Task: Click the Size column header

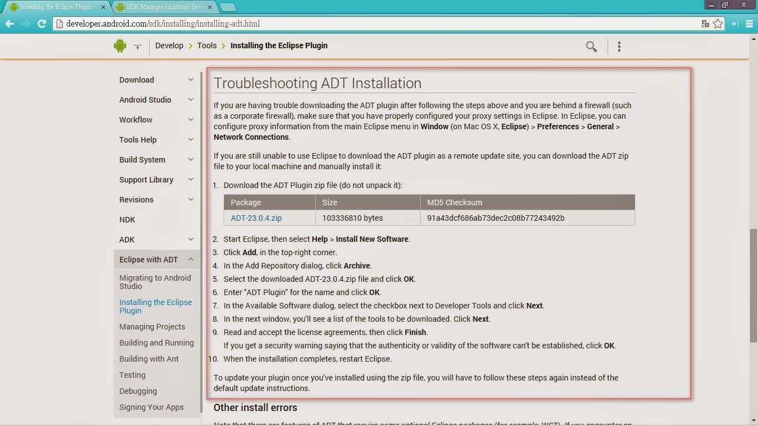Action: point(330,202)
